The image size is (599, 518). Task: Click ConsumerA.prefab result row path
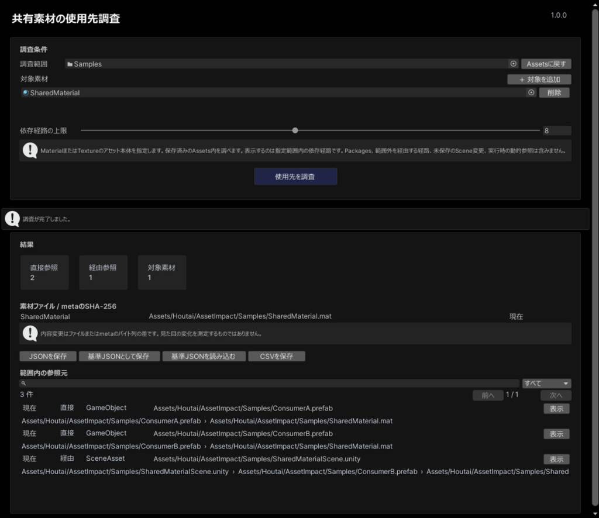(243, 408)
